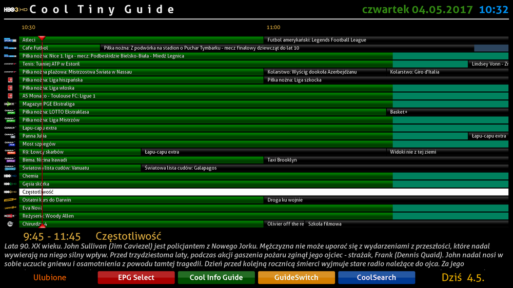Select channel logo beside the Cafe Futbol row

coord(10,48)
